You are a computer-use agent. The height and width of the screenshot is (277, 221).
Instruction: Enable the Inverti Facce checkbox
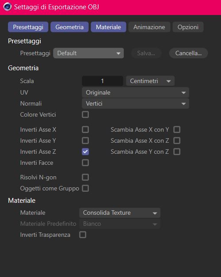point(85,163)
